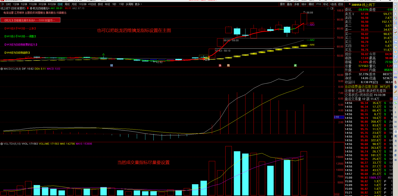
Task: Open the MACD indicator dropdown arrow
Action: tap(2, 69)
